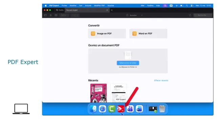Switch to thumbnail grid view
Viewport: 220px width, 124px height.
point(51,15)
